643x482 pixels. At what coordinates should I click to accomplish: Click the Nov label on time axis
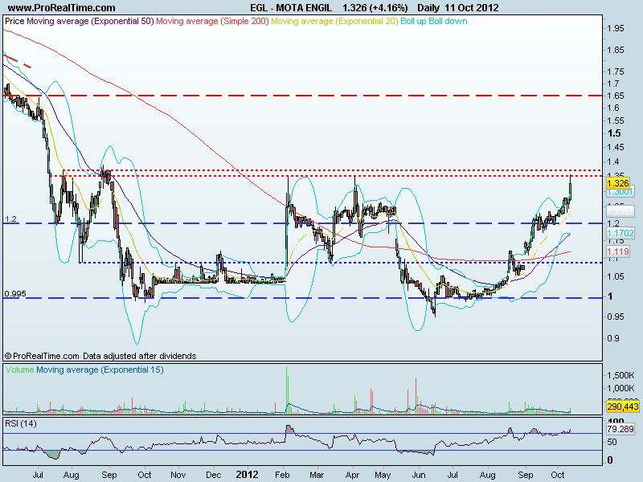(x=178, y=475)
